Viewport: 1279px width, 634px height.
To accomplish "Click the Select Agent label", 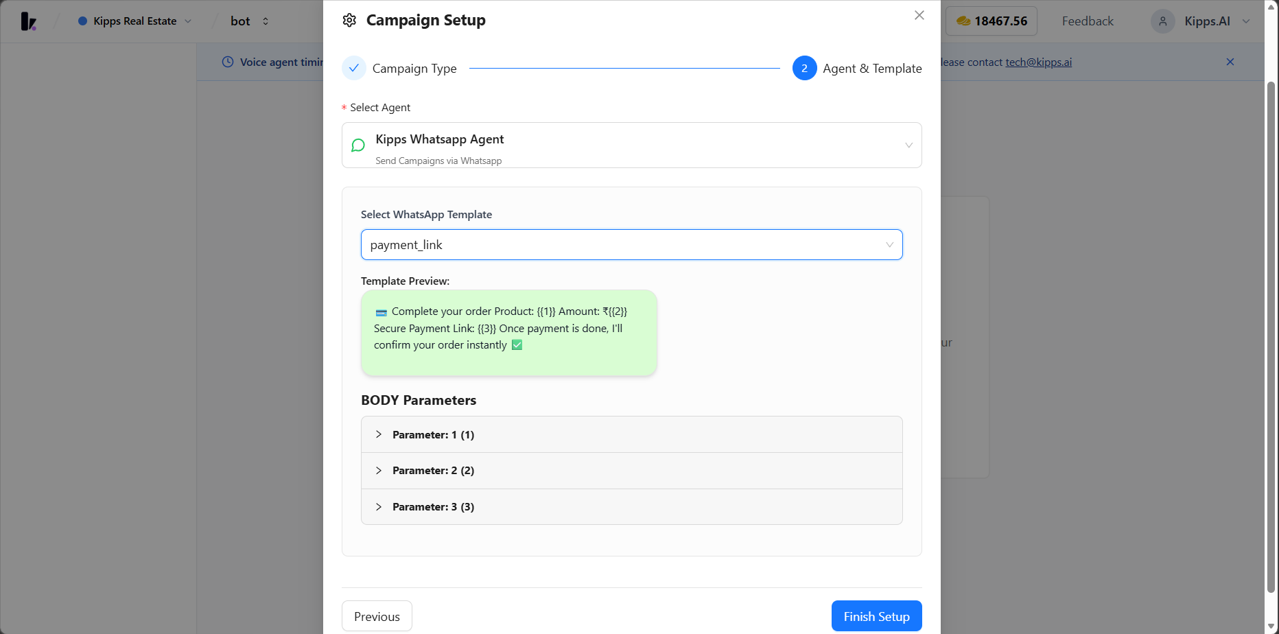I will point(380,108).
